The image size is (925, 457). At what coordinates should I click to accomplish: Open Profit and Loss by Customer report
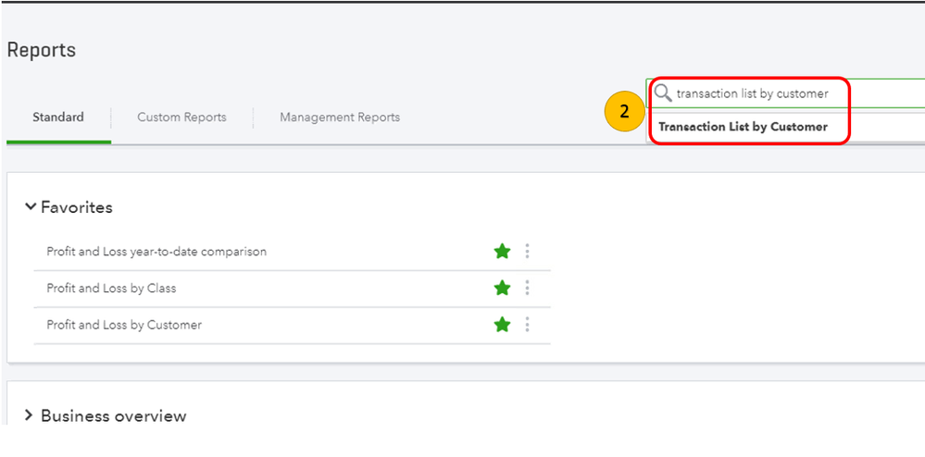(x=124, y=326)
